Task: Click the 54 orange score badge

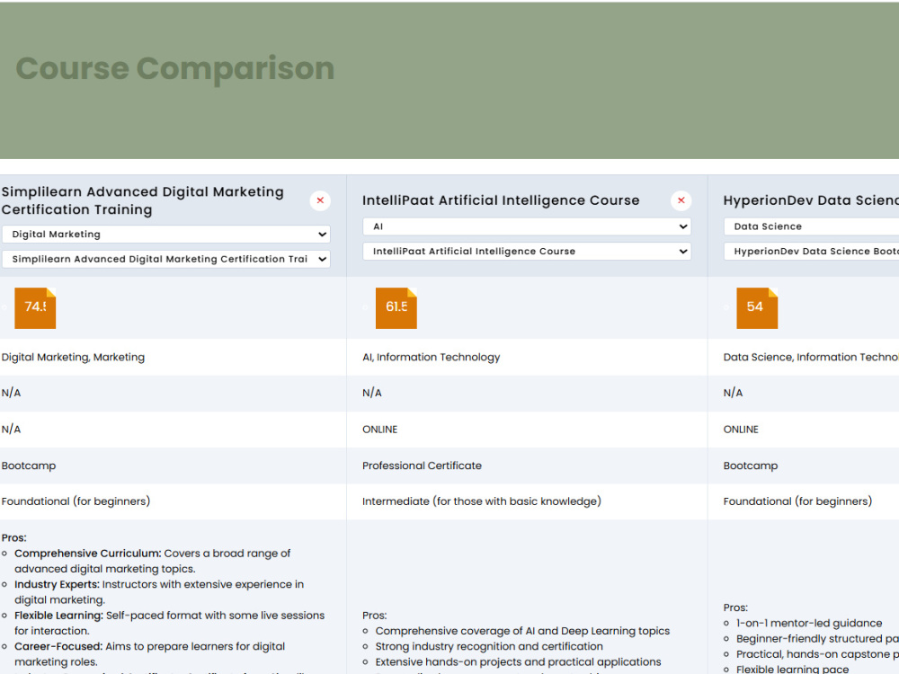Action: (757, 307)
